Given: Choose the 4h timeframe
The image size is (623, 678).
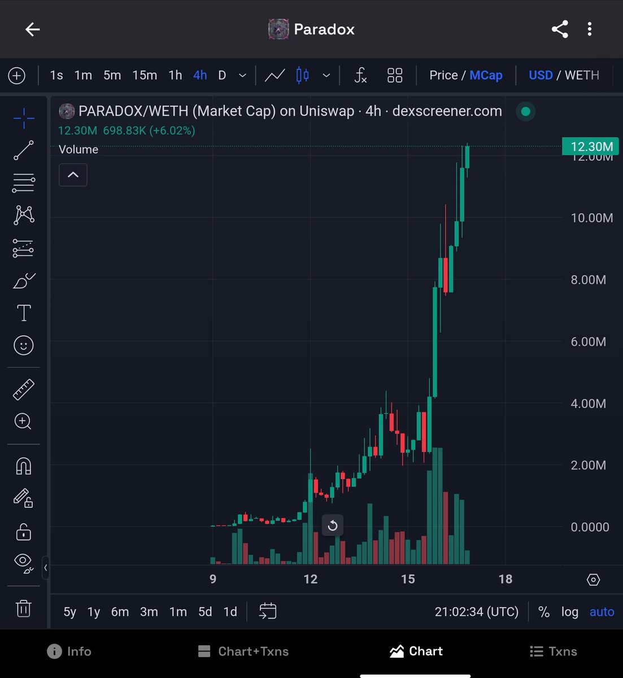Looking at the screenshot, I should click(200, 75).
